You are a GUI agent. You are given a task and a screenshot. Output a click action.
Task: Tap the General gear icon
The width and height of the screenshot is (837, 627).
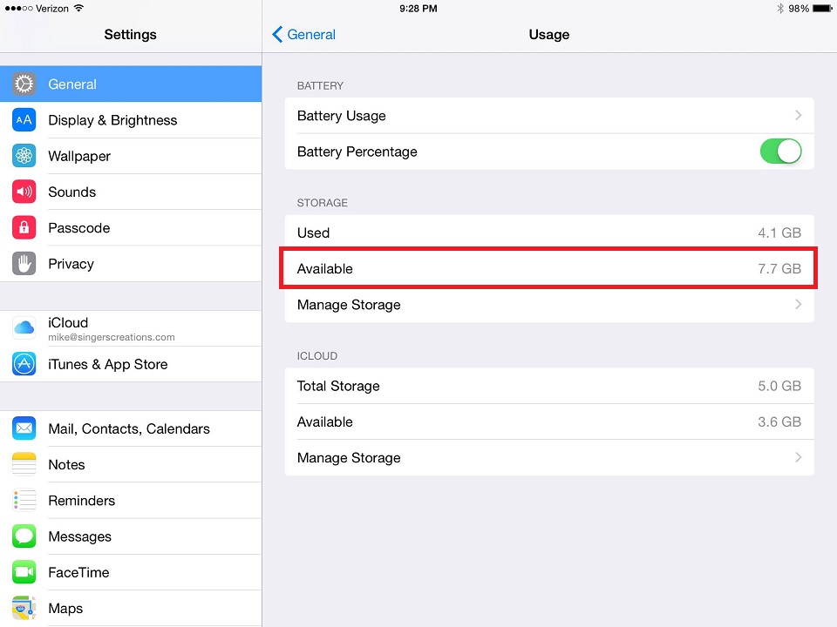point(24,84)
